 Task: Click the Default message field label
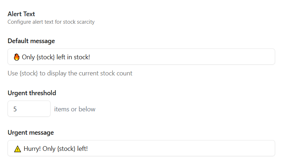coord(31,41)
